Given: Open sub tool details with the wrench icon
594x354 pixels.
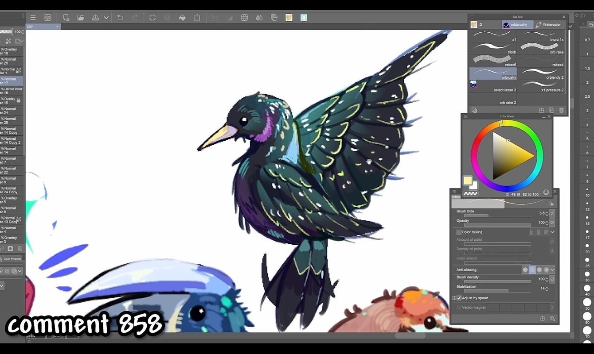Looking at the screenshot, I should click(x=552, y=319).
